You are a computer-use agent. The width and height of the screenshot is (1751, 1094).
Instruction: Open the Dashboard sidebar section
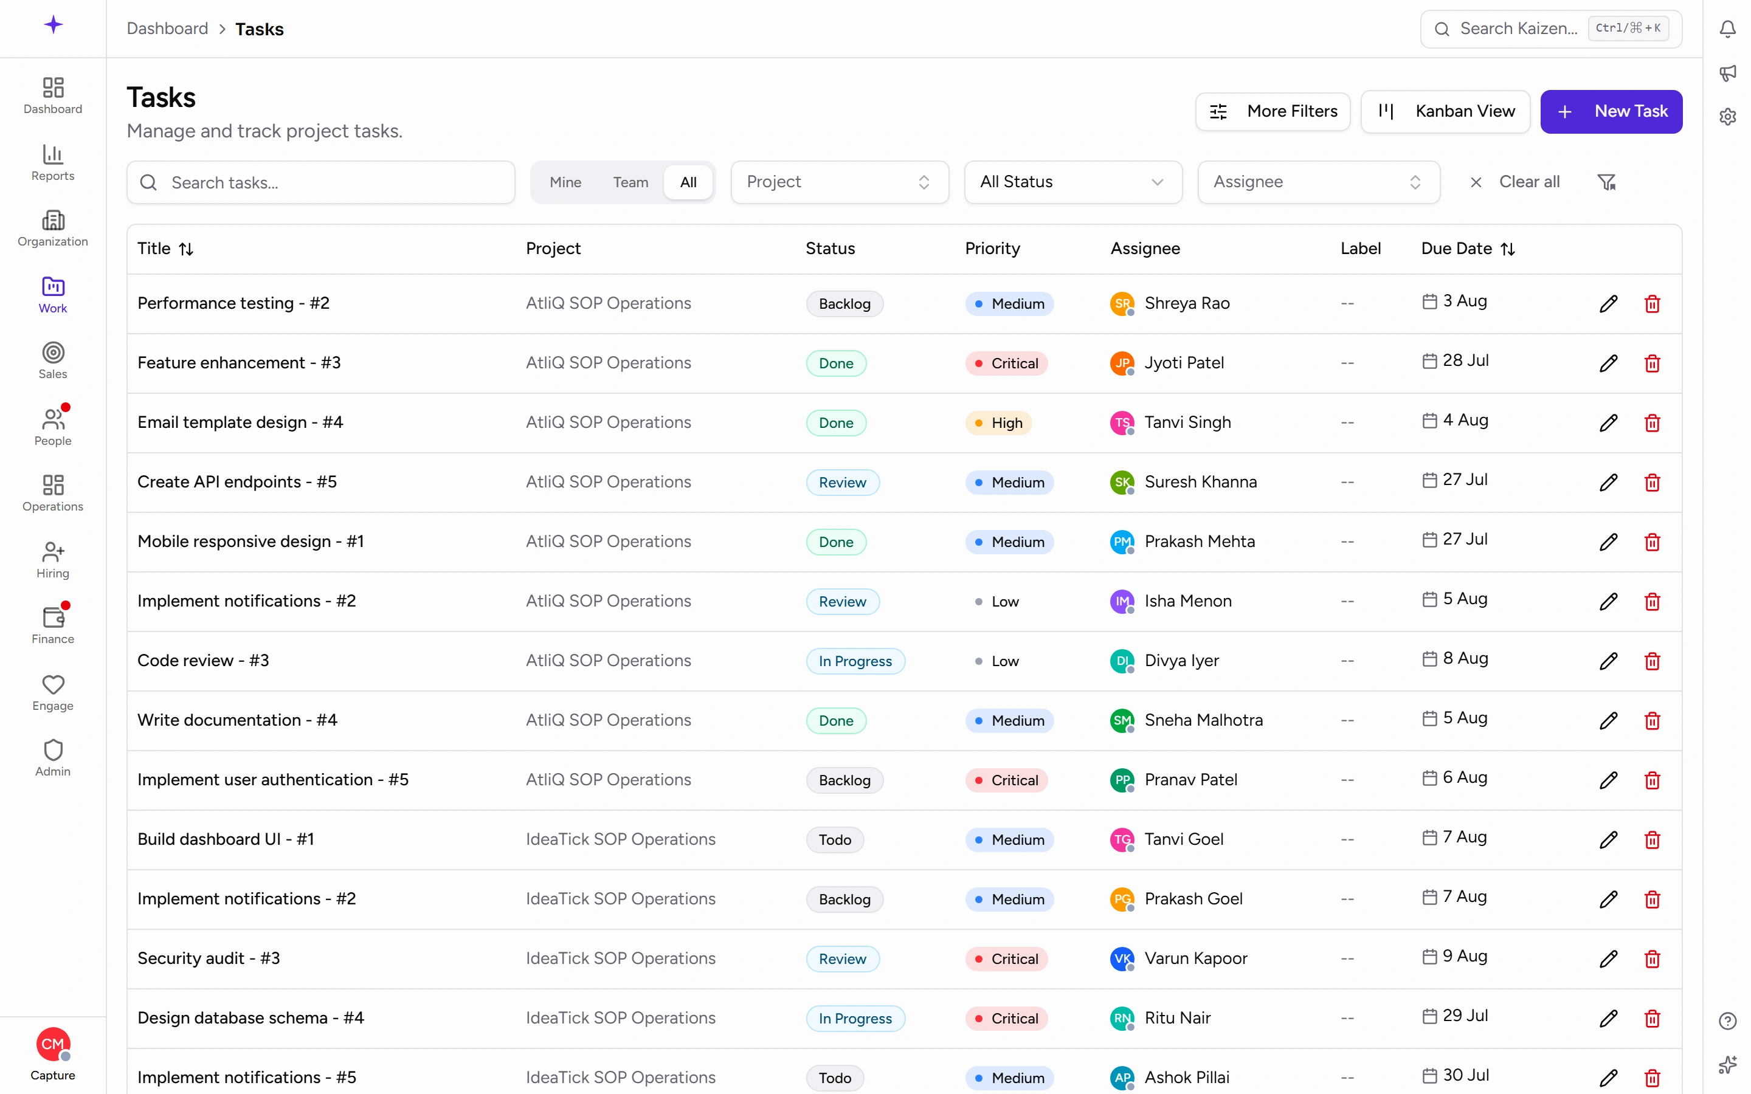pyautogui.click(x=53, y=95)
